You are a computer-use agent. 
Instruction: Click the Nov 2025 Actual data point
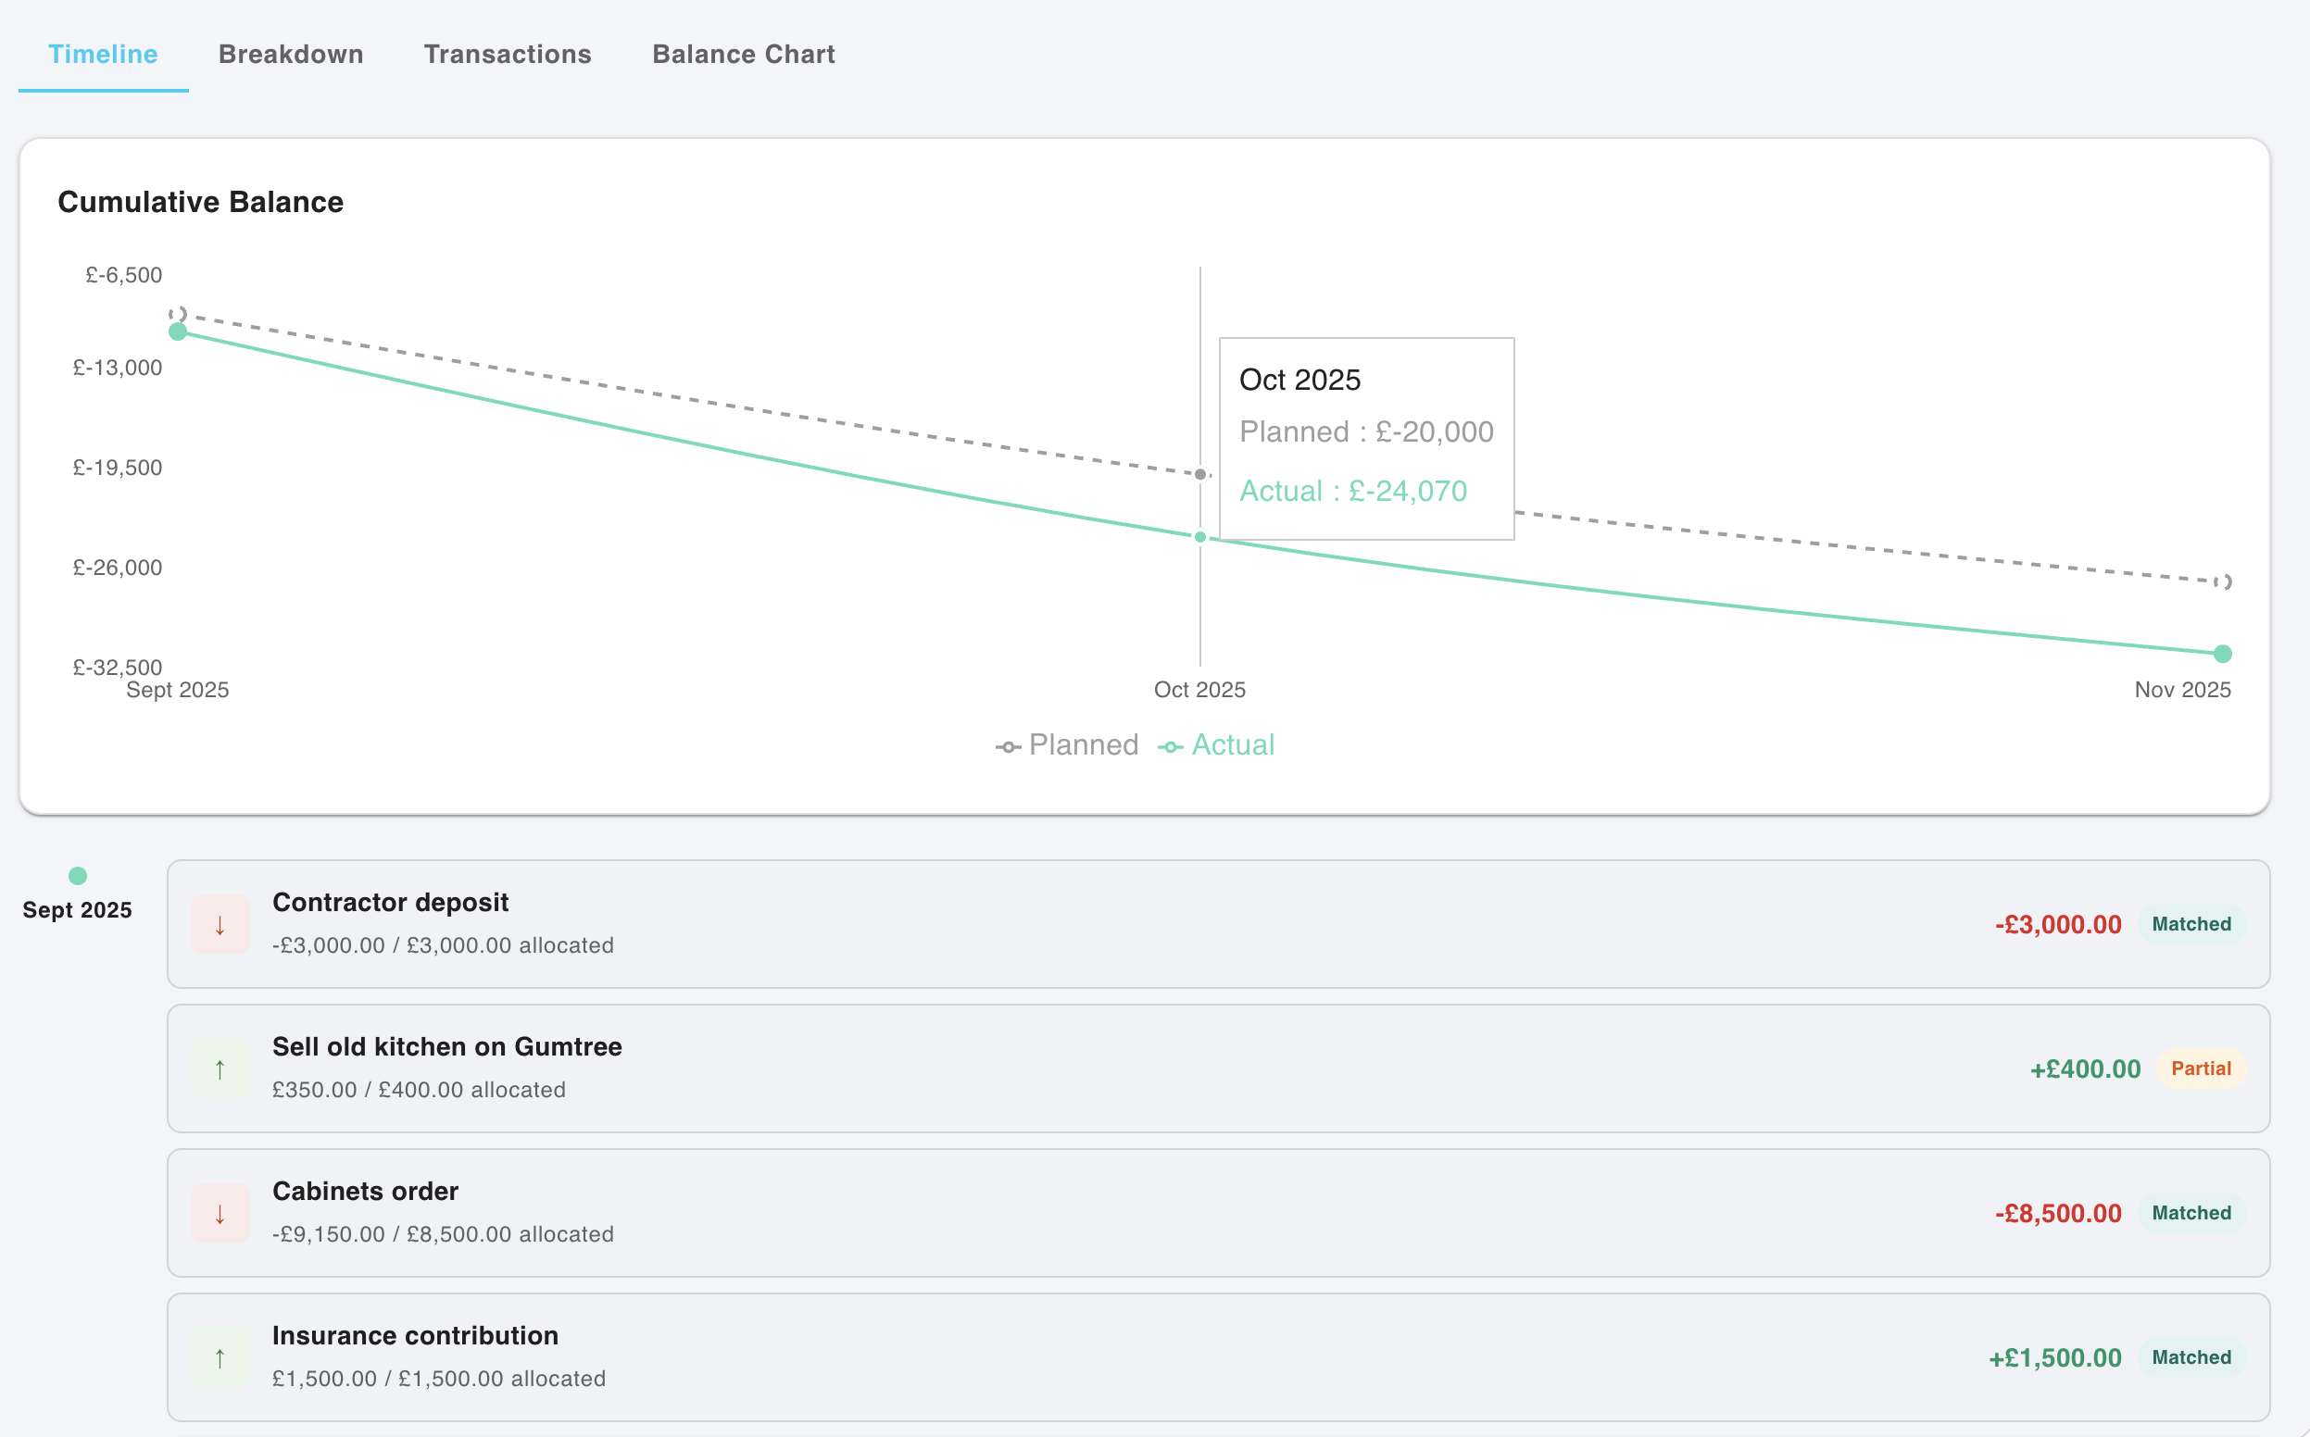coord(2223,654)
